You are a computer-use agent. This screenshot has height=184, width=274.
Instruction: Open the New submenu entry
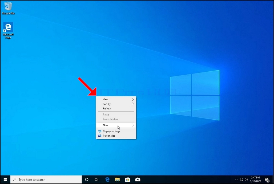(116, 125)
